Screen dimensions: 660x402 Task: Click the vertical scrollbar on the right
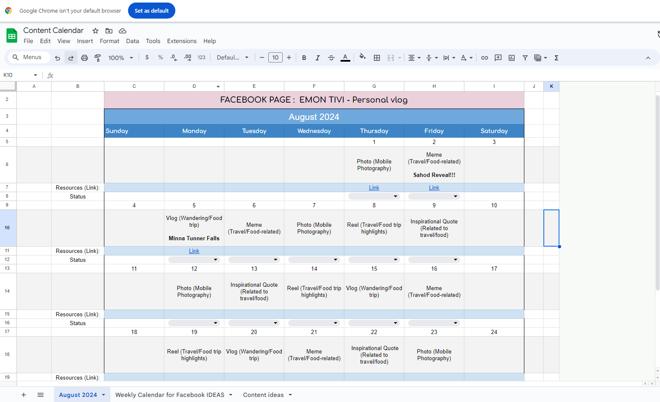click(657, 193)
